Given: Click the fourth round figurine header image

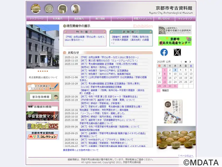Looking at the screenshot, I should 75,9.
